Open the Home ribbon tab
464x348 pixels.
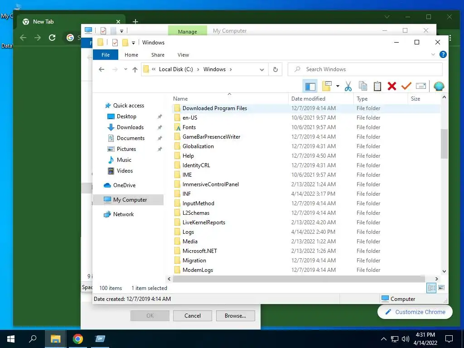[x=131, y=55]
